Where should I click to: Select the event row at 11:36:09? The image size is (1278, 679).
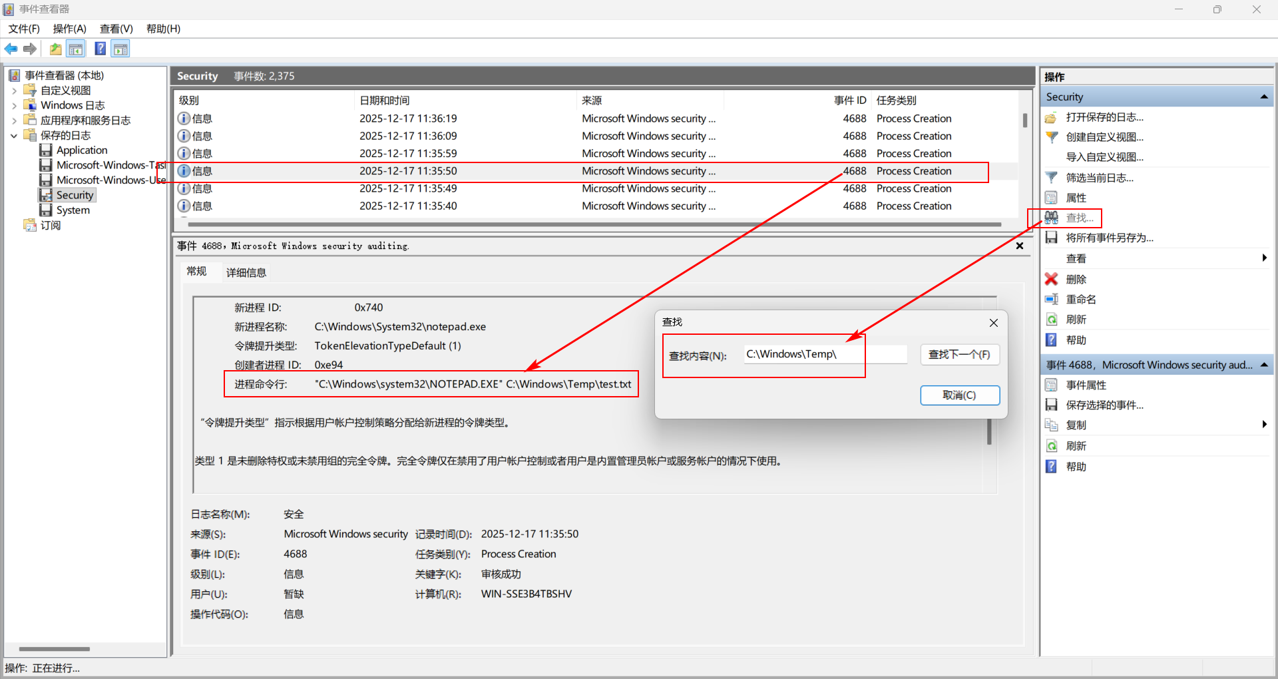[x=596, y=136]
